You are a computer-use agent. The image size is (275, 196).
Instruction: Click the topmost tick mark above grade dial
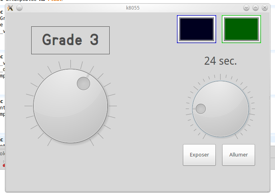coord(70,64)
